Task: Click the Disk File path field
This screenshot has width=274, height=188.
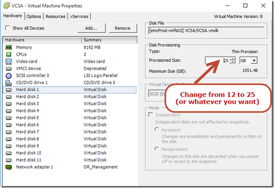Action: 206,31
